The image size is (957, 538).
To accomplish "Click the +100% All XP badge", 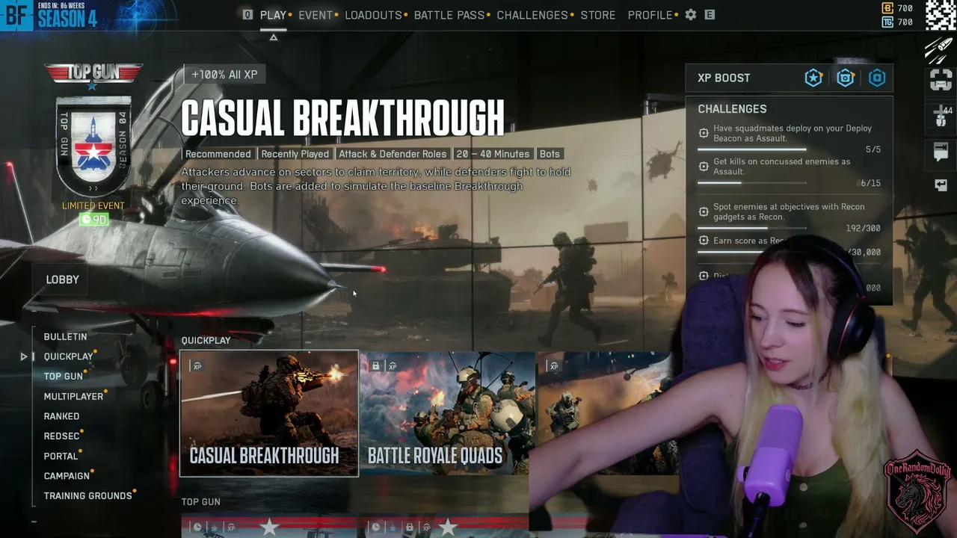I will pos(224,75).
